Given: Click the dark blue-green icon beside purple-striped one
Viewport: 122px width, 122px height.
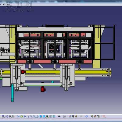Looking at the screenshot, I should pos(73,116).
